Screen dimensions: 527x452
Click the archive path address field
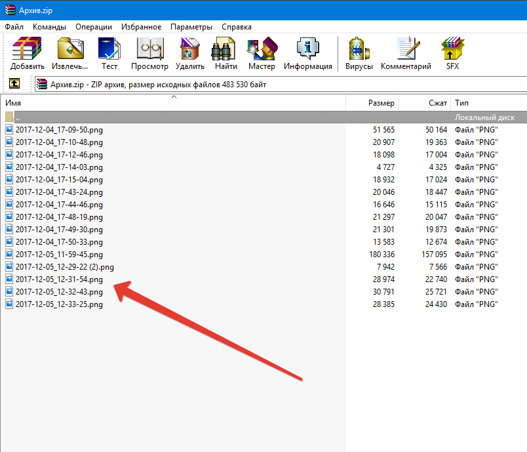tap(281, 85)
